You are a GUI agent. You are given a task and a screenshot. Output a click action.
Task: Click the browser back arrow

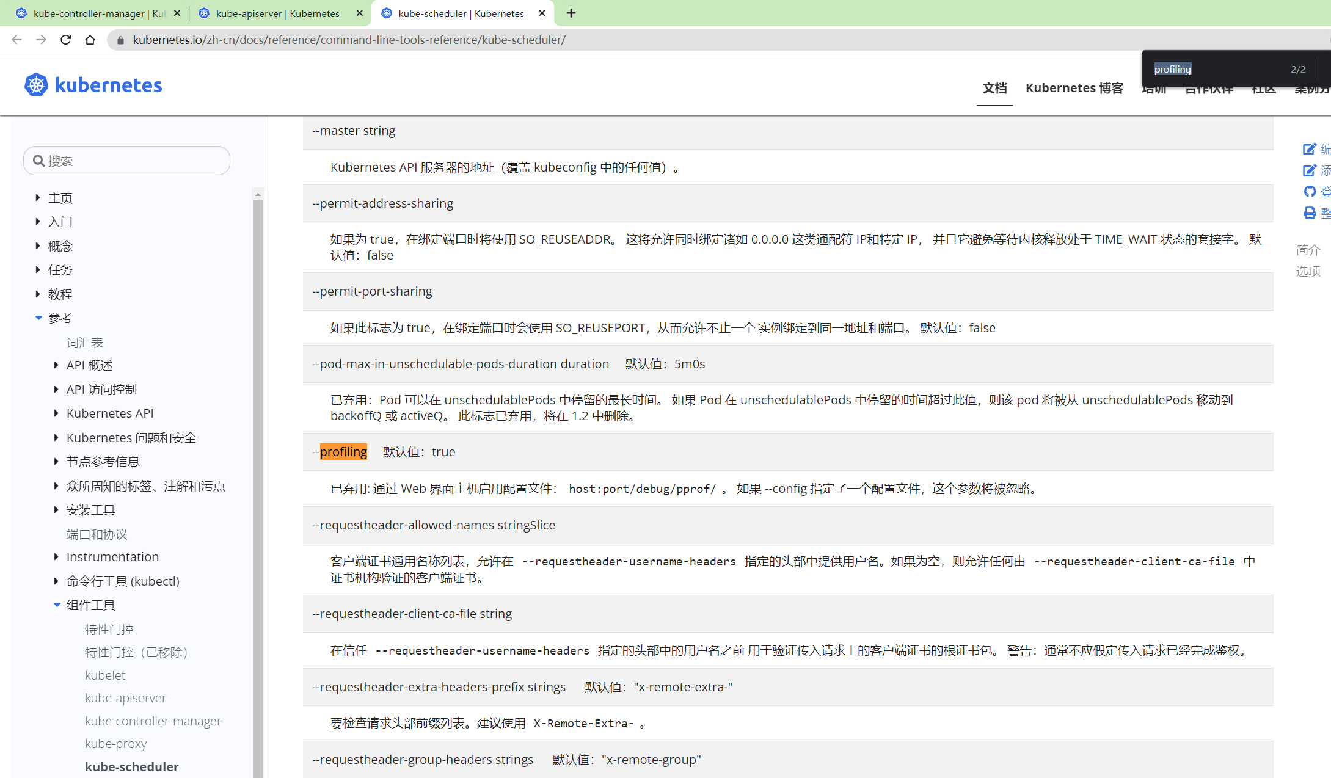(16, 40)
